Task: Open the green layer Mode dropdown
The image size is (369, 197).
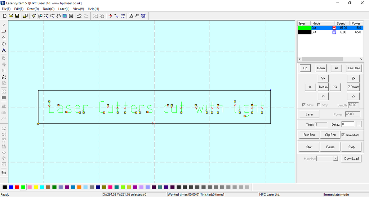Action: 334,28
